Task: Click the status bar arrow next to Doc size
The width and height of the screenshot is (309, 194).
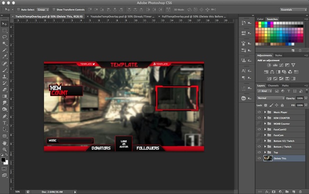Action: click(x=75, y=192)
